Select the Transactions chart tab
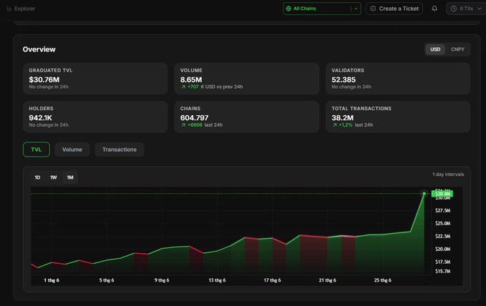Viewport: 486px width, 306px height. (x=120, y=149)
